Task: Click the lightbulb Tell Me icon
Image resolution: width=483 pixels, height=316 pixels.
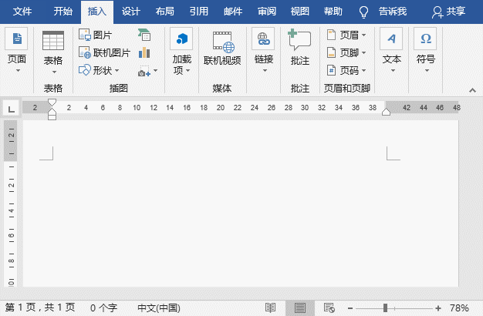Action: pos(364,12)
